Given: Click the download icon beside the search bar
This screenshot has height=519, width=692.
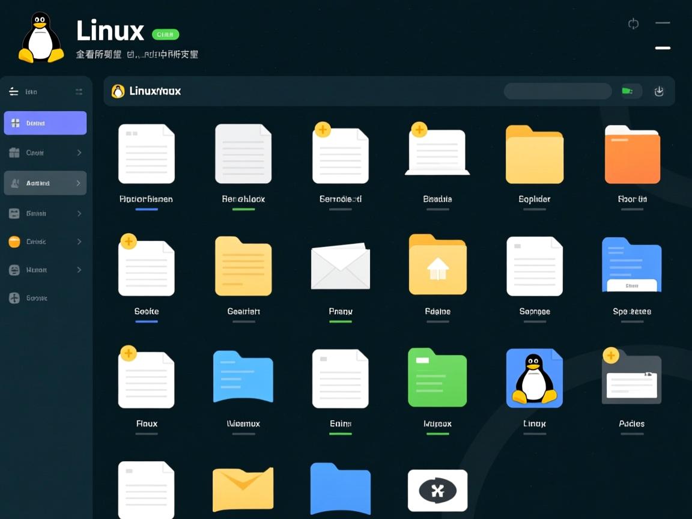Looking at the screenshot, I should pos(658,91).
